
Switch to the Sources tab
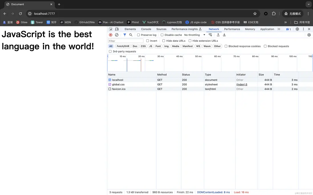(x=161, y=29)
